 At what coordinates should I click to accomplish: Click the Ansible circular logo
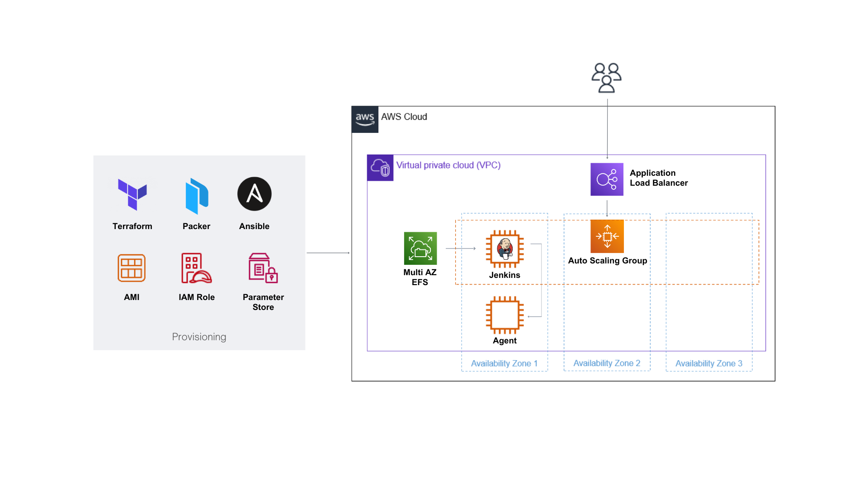coord(255,194)
